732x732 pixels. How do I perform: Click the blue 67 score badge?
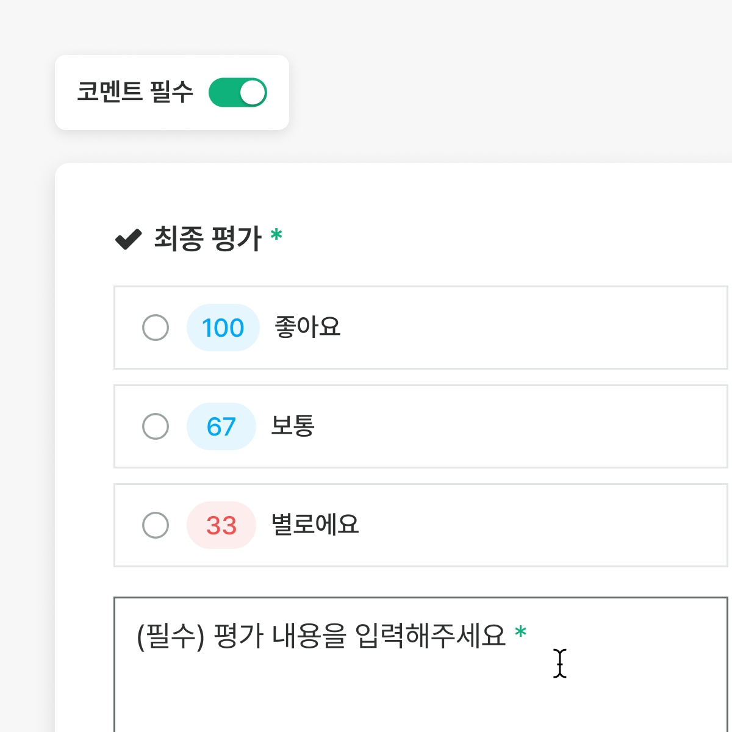tap(221, 426)
